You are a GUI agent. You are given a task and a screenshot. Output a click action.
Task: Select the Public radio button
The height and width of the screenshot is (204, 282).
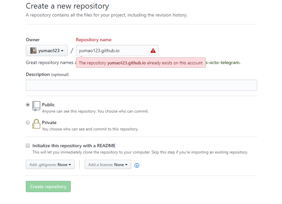click(28, 105)
